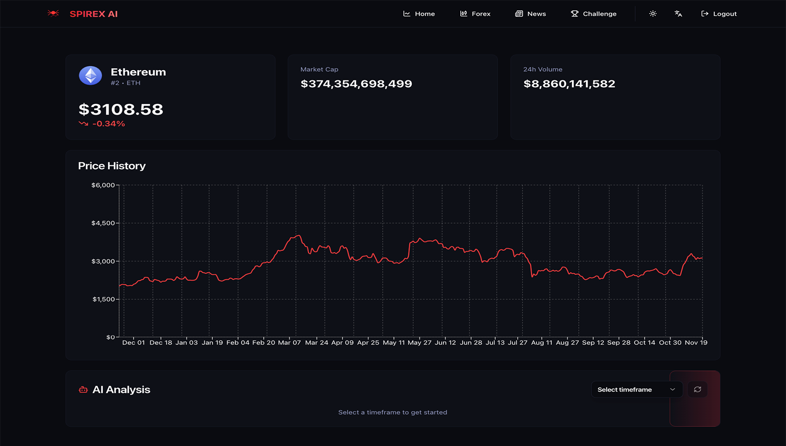Open the language translation selector
The height and width of the screenshot is (446, 786).
[x=678, y=14]
